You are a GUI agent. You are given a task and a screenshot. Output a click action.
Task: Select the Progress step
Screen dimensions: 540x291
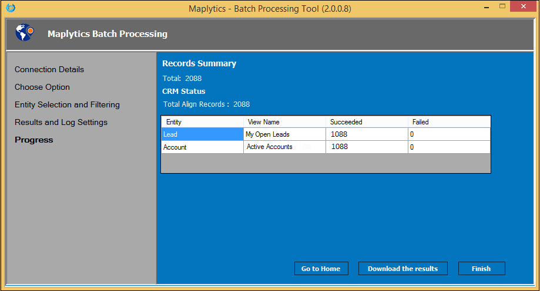33,140
